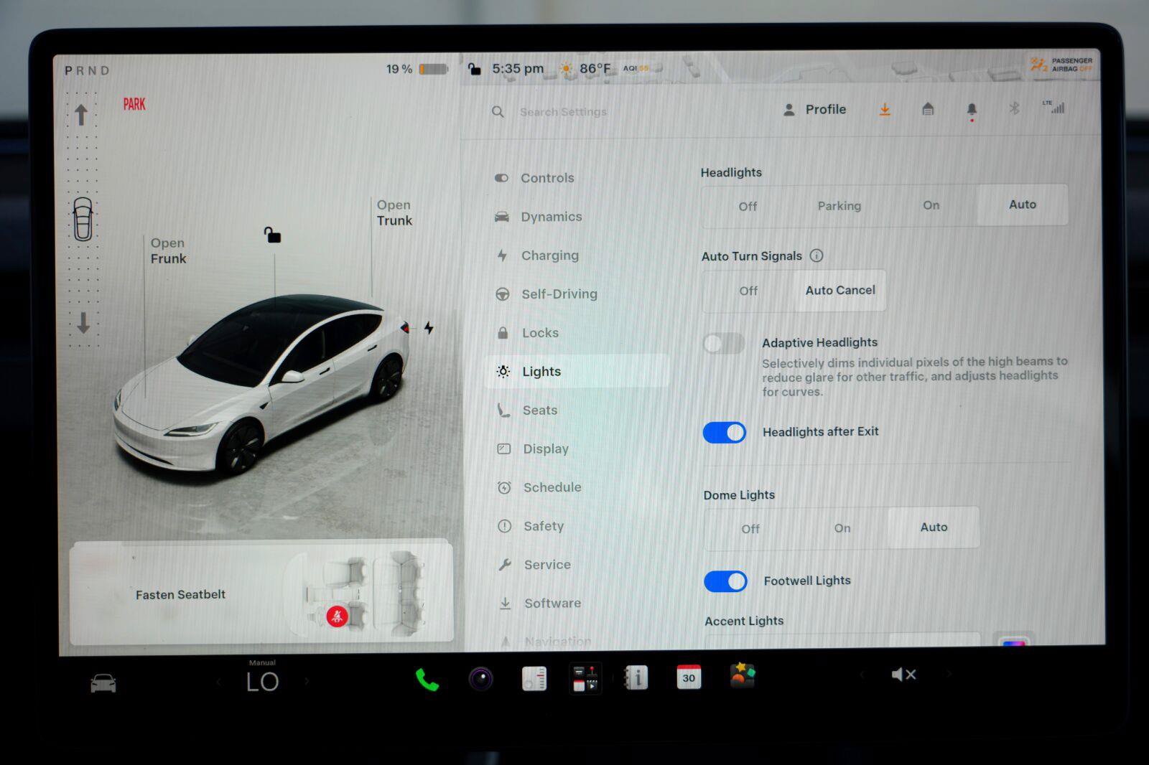Set Headlights to Parking

[x=839, y=206]
